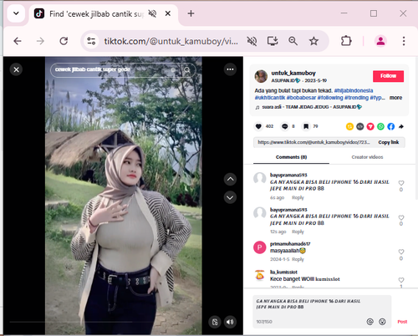
Task: Open the #hijabindonesia hashtag
Action: tap(354, 90)
